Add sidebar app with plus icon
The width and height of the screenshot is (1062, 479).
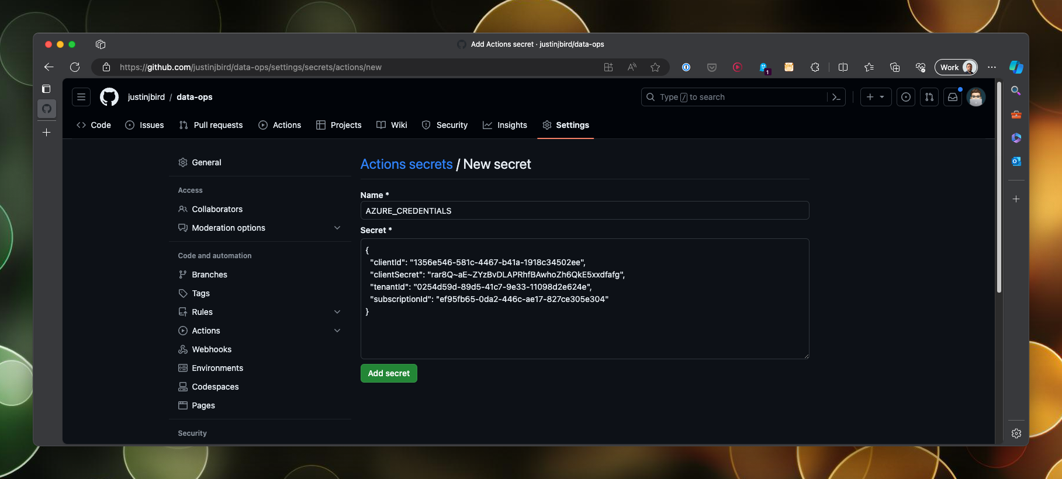1016,199
